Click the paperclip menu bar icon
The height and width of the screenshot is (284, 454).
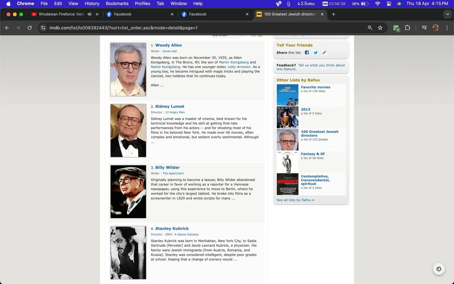tap(288, 4)
